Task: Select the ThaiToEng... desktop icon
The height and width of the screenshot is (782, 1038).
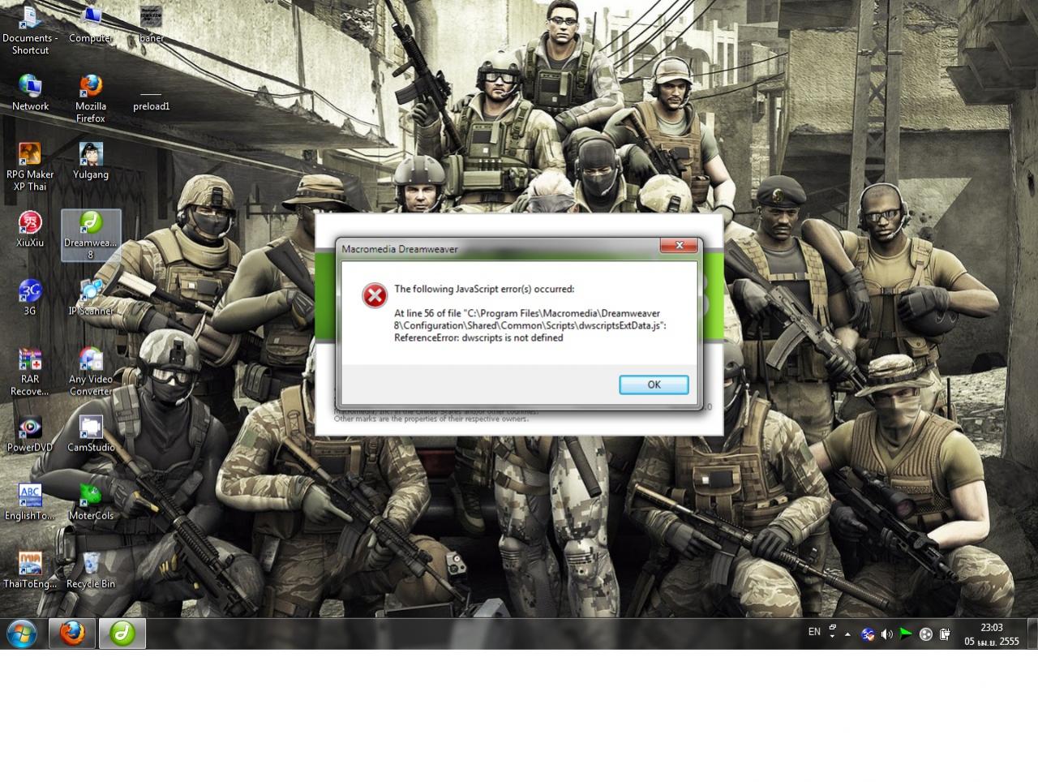Action: coord(30,570)
